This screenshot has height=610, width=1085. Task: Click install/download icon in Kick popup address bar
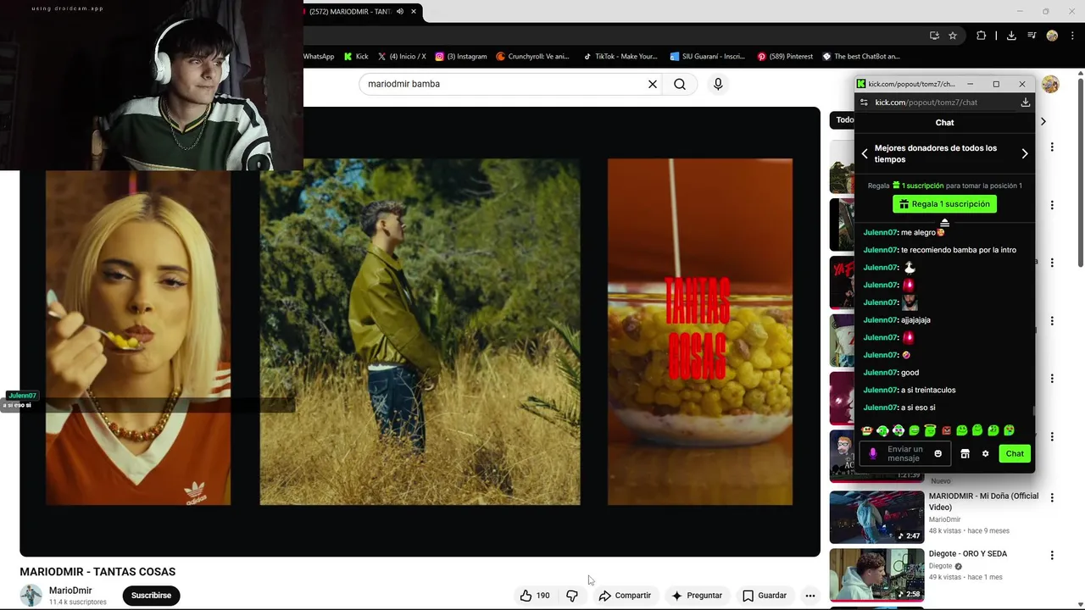pyautogui.click(x=1025, y=103)
